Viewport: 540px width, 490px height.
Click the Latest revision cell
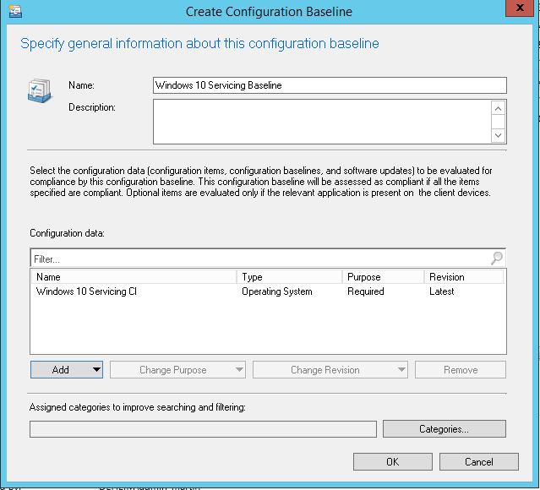(441, 291)
